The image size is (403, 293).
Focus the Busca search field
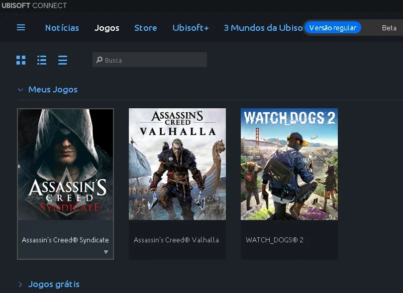pyautogui.click(x=150, y=60)
